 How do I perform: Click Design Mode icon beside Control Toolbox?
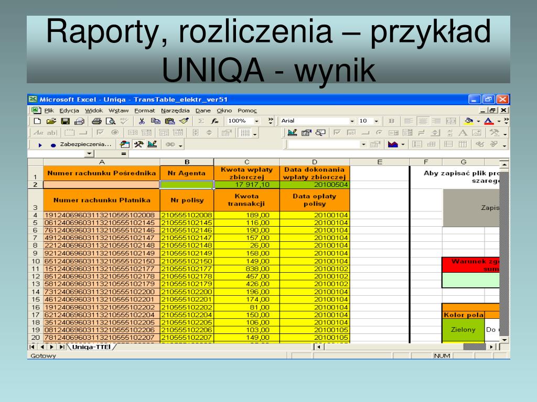click(153, 144)
